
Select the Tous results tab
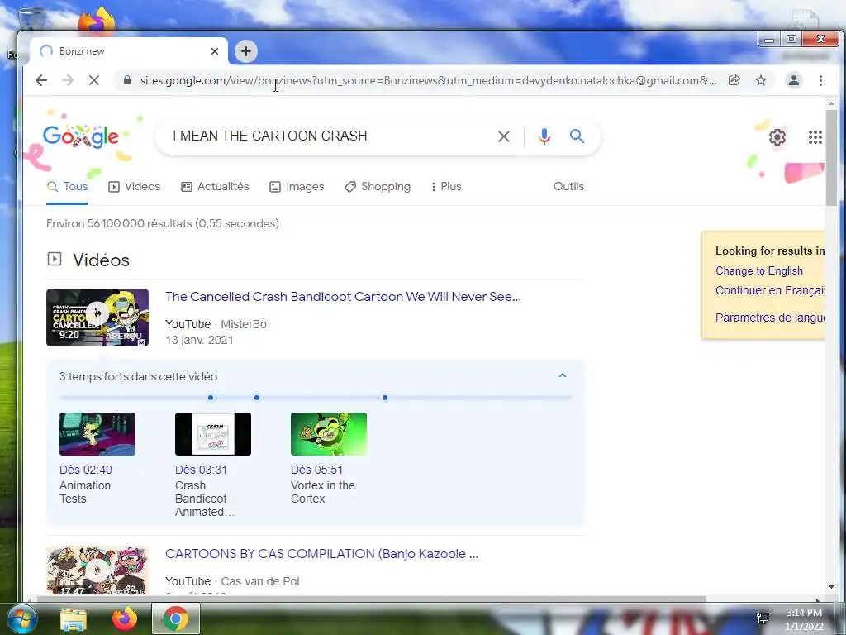pyautogui.click(x=67, y=187)
